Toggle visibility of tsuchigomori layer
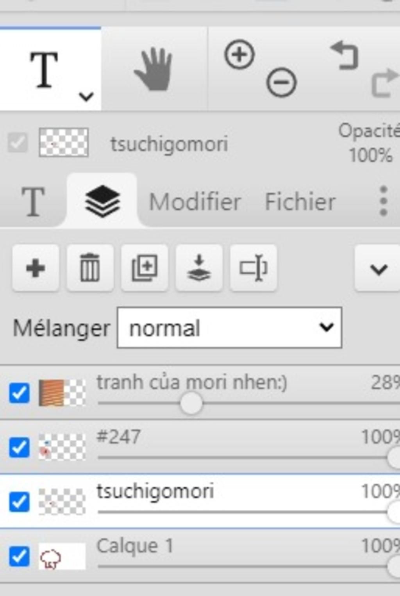The width and height of the screenshot is (400, 596). click(19, 502)
